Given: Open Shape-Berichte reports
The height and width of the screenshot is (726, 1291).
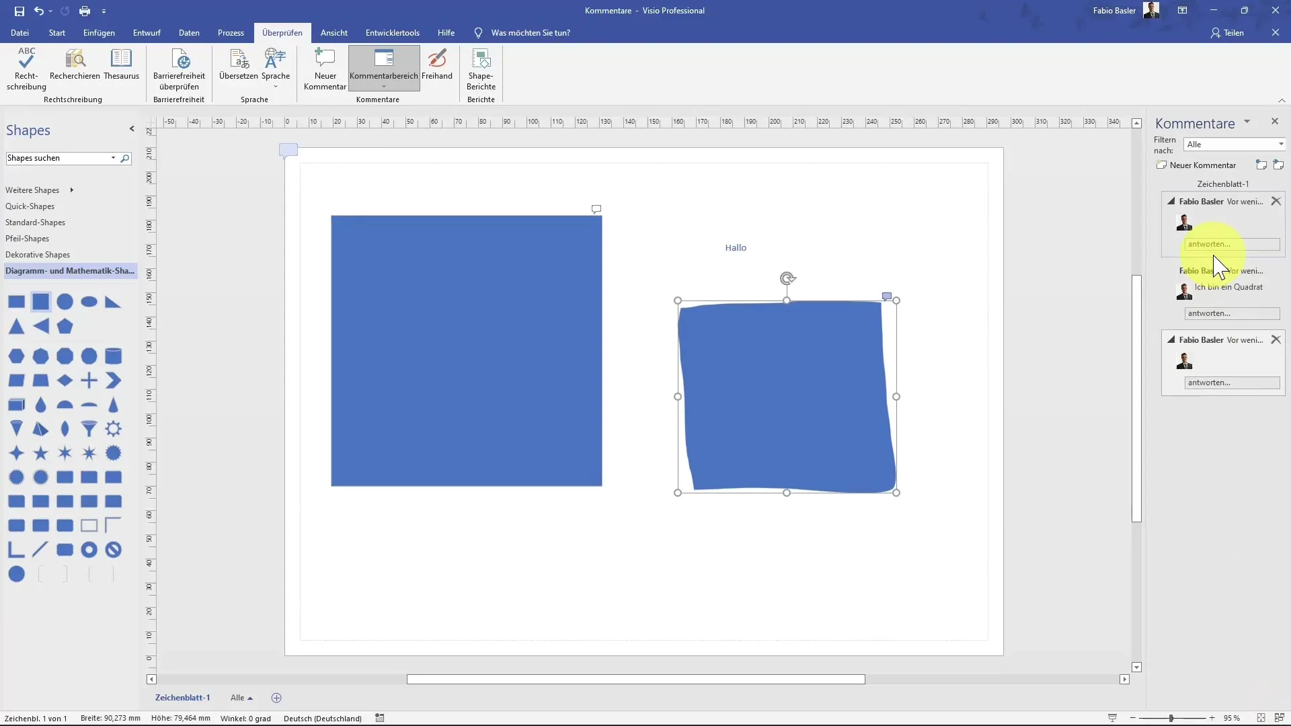Looking at the screenshot, I should (x=481, y=69).
